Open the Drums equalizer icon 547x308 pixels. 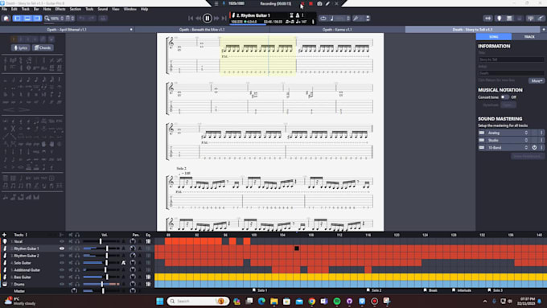point(148,285)
